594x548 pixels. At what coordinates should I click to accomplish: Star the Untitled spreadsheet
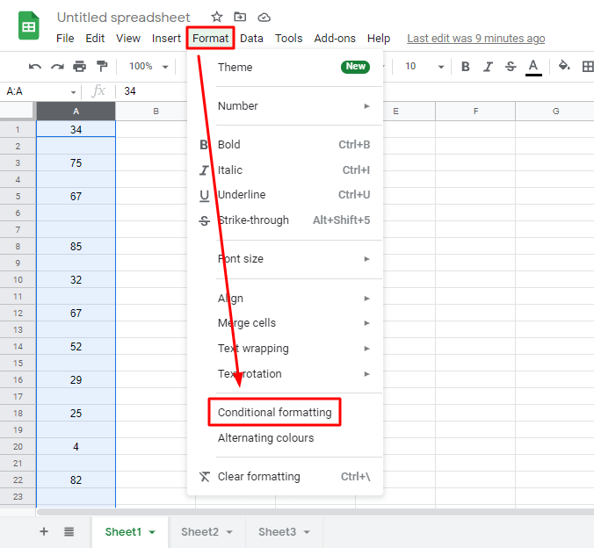pyautogui.click(x=218, y=18)
